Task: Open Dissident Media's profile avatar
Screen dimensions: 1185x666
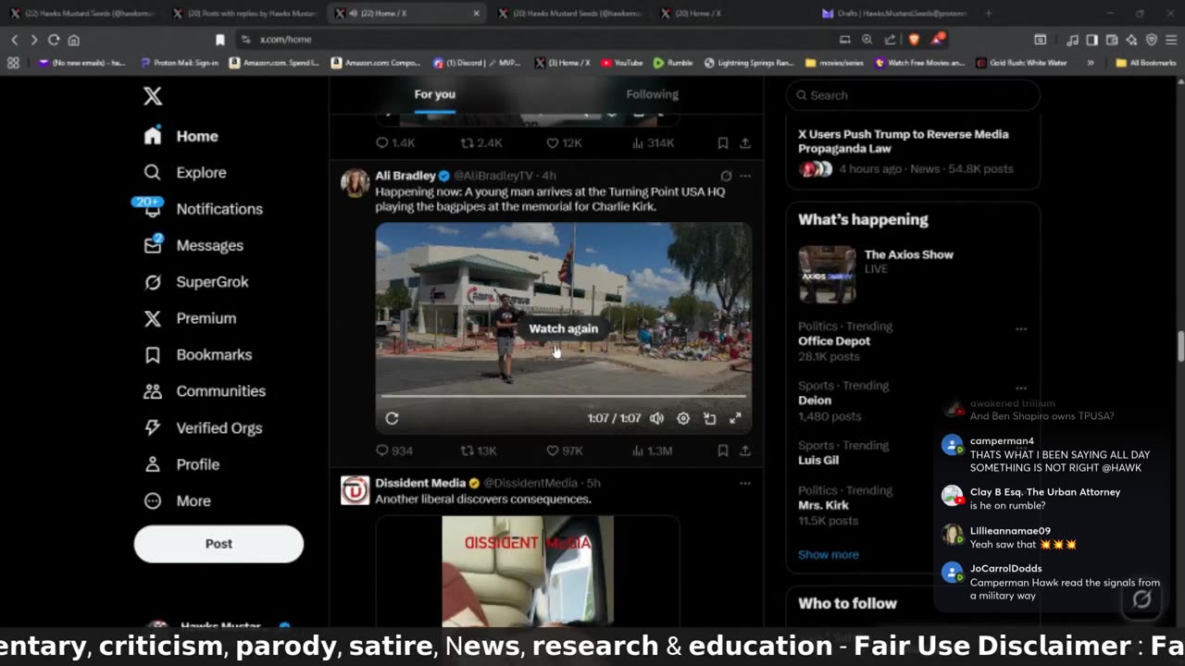Action: point(355,490)
